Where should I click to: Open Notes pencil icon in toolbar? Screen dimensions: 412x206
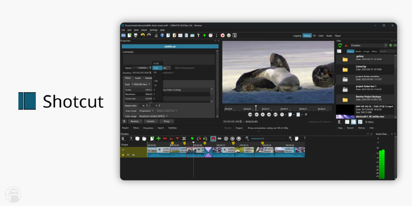point(174,35)
